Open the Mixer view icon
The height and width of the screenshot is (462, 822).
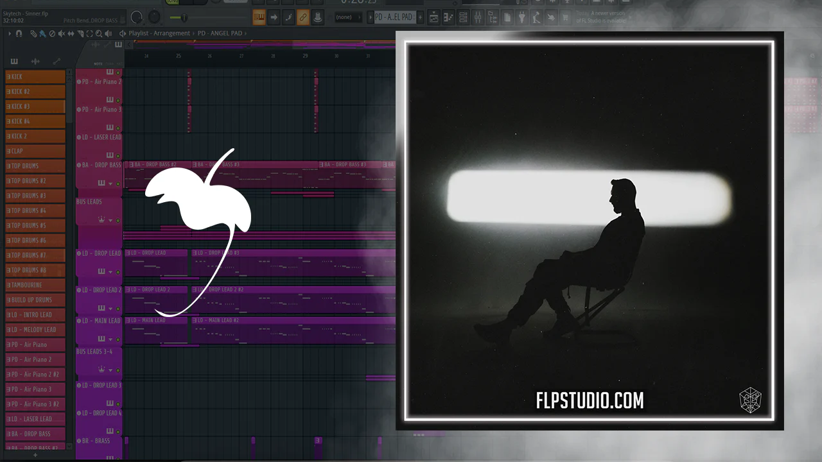point(477,17)
